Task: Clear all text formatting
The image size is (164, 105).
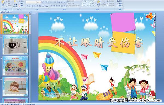Action: click(x=48, y=2)
